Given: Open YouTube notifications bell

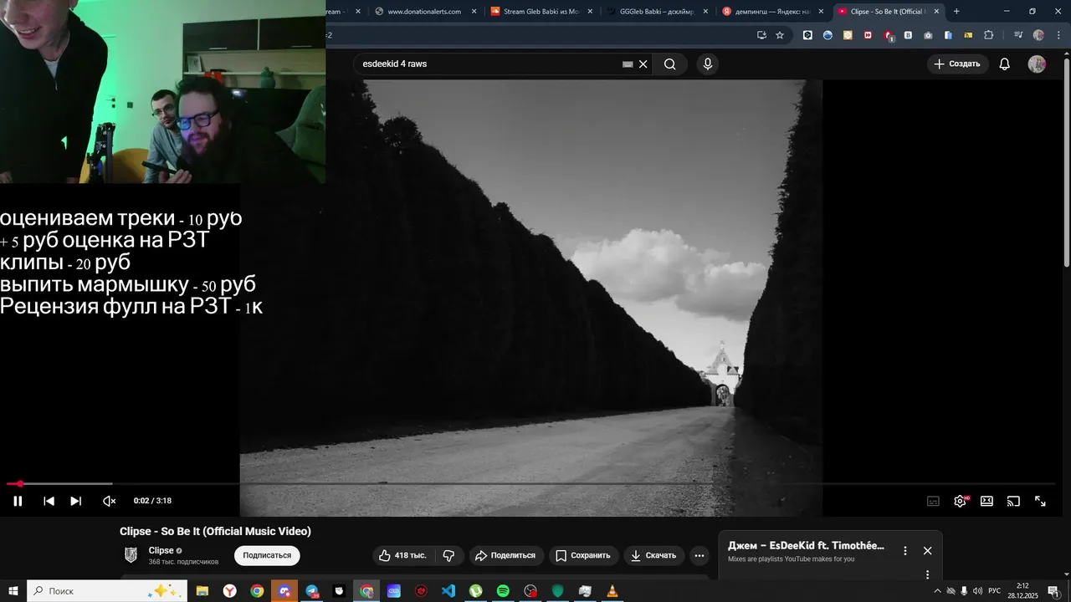Looking at the screenshot, I should coord(1005,64).
